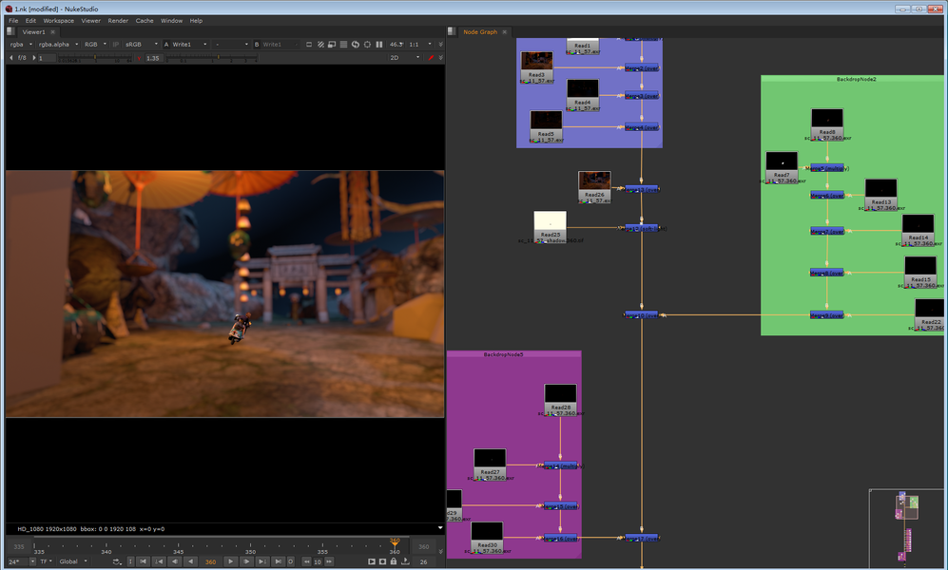
Task: Close the Node Graph tab
Action: click(x=504, y=32)
